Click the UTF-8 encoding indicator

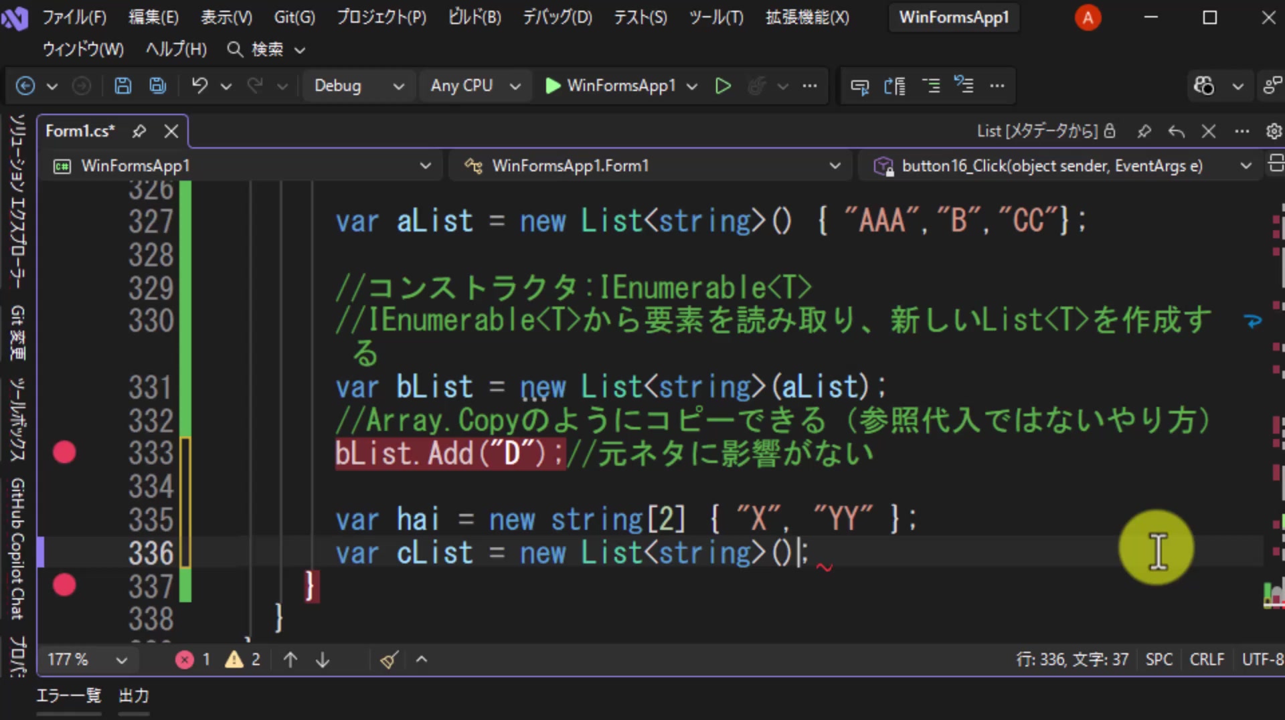(1262, 660)
